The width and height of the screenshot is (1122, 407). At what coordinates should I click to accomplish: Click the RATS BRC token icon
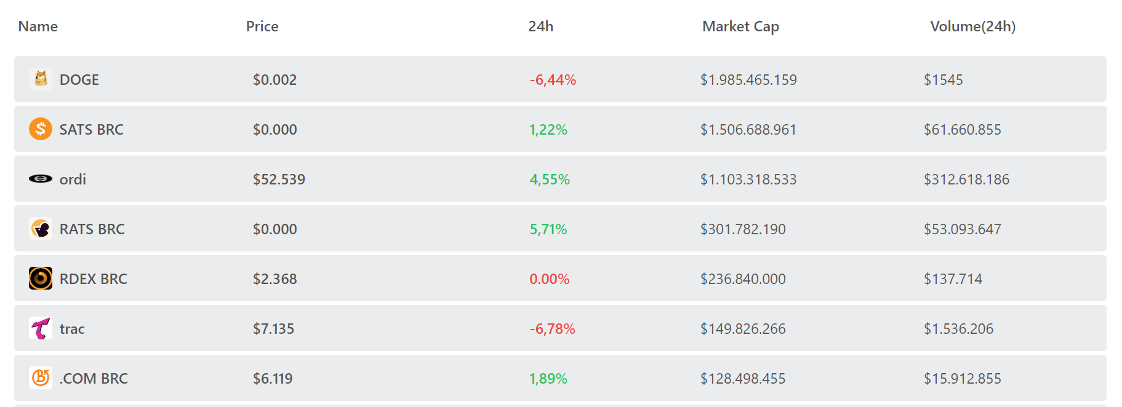pos(41,229)
